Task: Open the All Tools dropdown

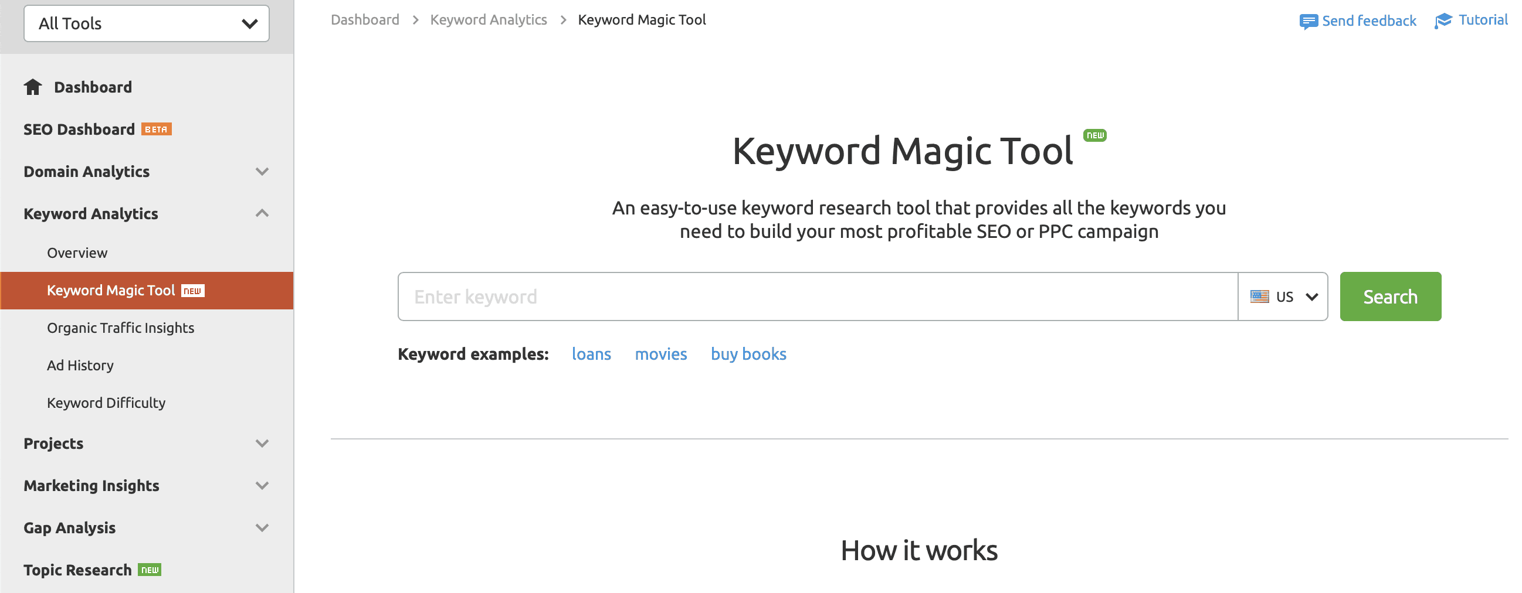Action: [x=146, y=23]
